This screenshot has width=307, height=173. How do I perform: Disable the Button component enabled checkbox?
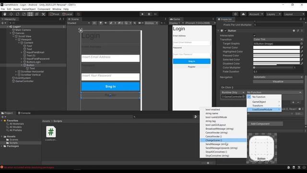point(225,31)
